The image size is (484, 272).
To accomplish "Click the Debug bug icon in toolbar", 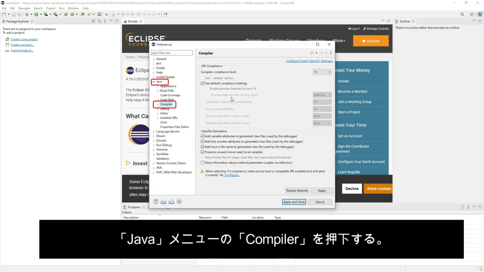I will (26, 14).
